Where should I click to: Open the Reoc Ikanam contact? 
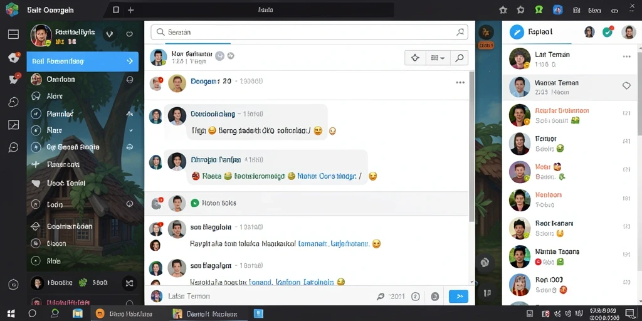(570, 228)
